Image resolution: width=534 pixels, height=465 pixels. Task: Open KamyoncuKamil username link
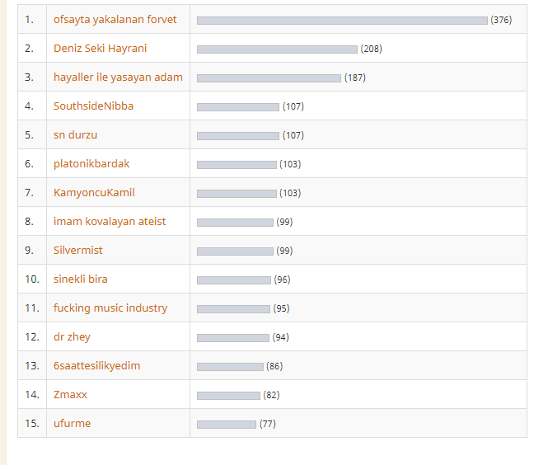[94, 193]
